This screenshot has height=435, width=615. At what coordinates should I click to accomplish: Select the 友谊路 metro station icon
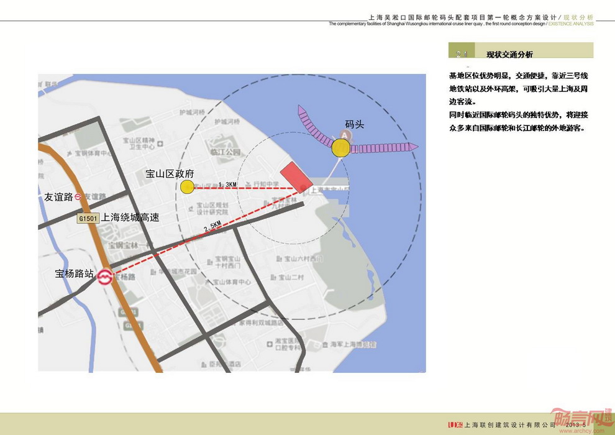(78, 197)
